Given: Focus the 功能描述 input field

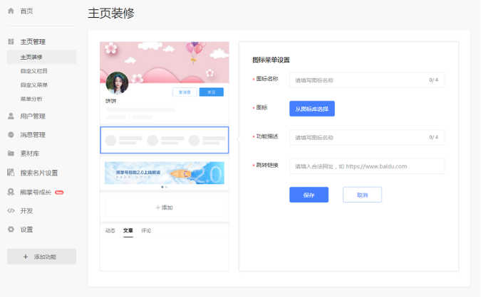Looking at the screenshot, I should pos(367,137).
